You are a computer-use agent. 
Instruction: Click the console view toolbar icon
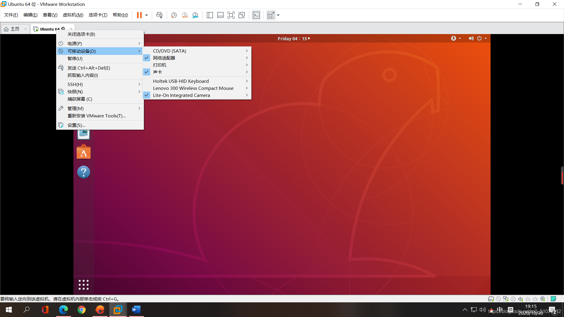click(x=256, y=15)
